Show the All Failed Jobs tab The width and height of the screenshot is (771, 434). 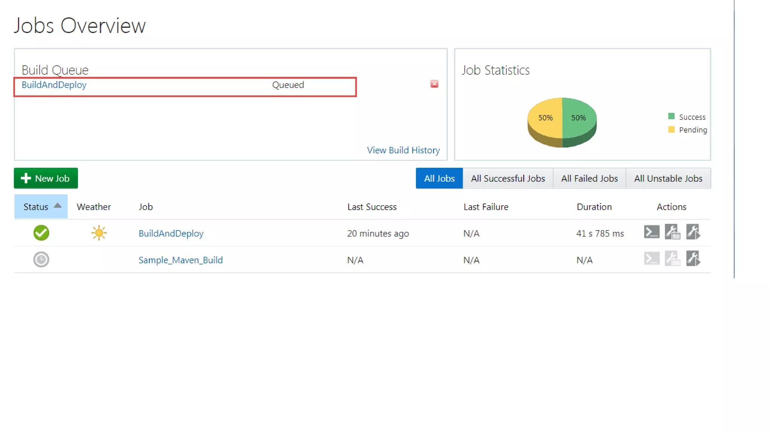pos(589,179)
